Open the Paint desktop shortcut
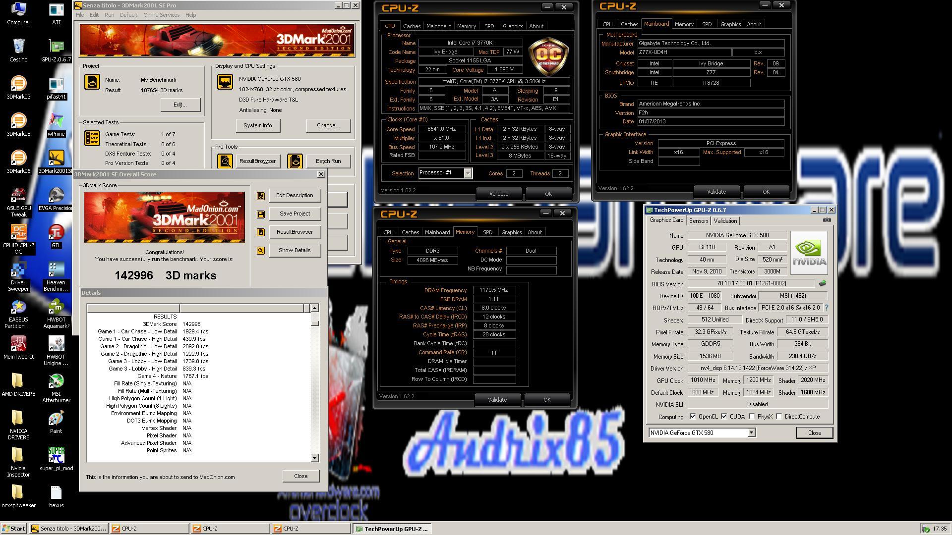Viewport: 952px width, 535px height. click(56, 422)
